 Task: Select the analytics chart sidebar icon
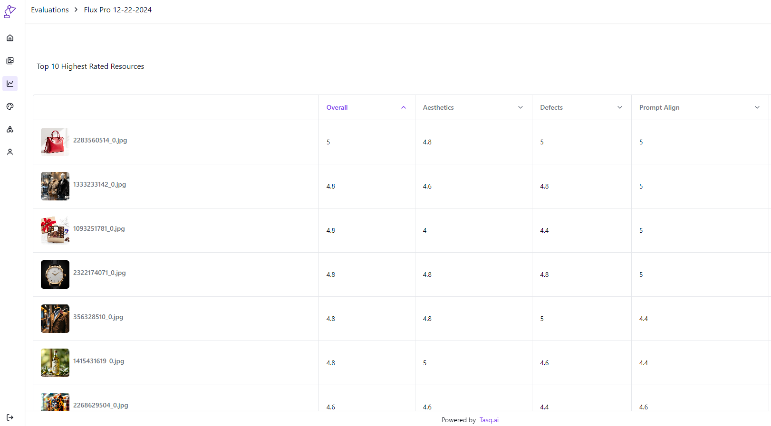click(x=10, y=84)
